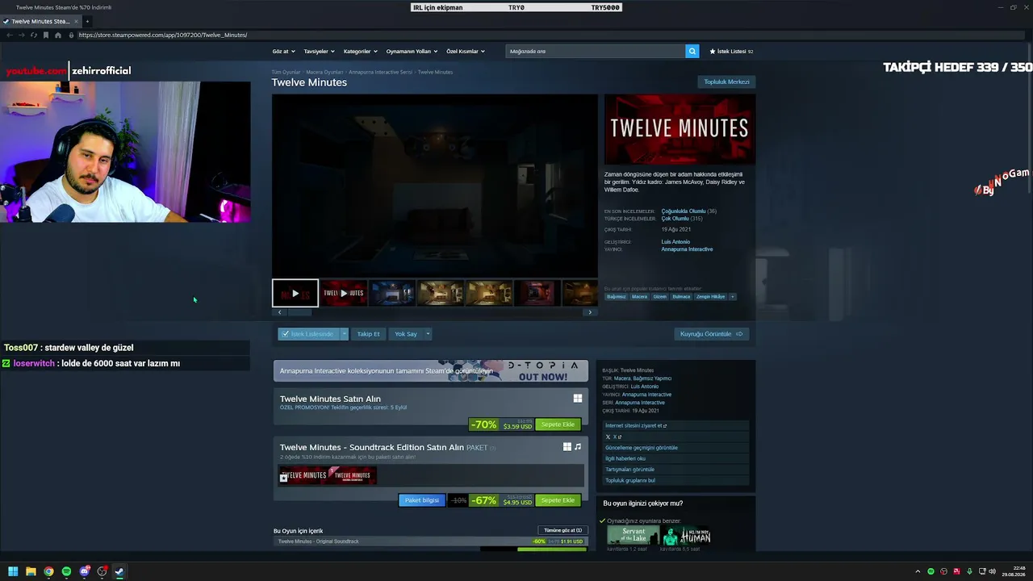Go back with the browser back arrow

pyautogui.click(x=9, y=35)
